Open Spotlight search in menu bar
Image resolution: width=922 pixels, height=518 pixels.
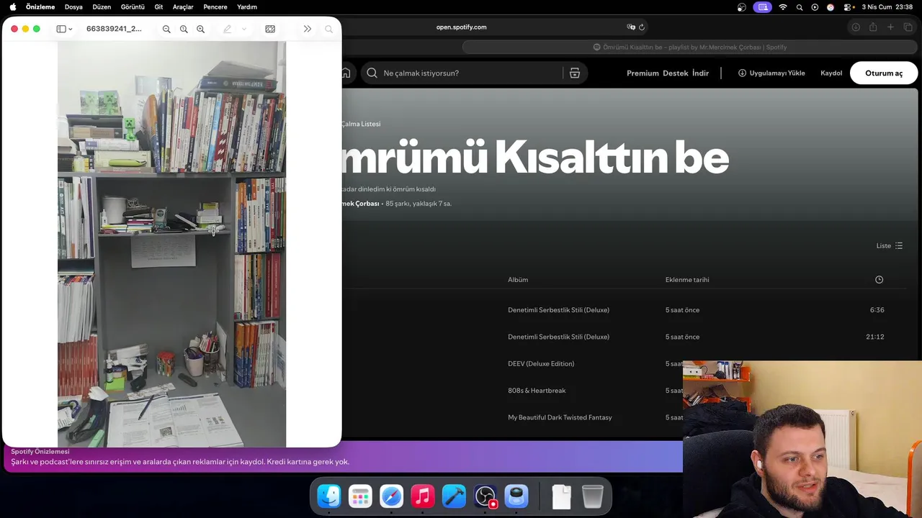[x=800, y=7]
